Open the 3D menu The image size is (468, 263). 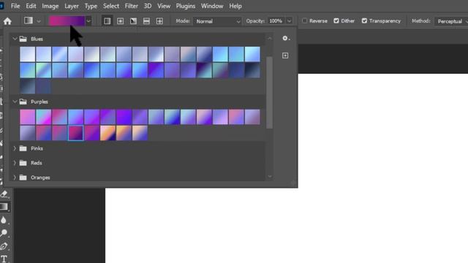point(148,6)
